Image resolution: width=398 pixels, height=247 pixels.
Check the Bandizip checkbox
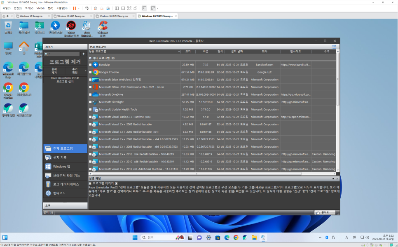pos(90,65)
